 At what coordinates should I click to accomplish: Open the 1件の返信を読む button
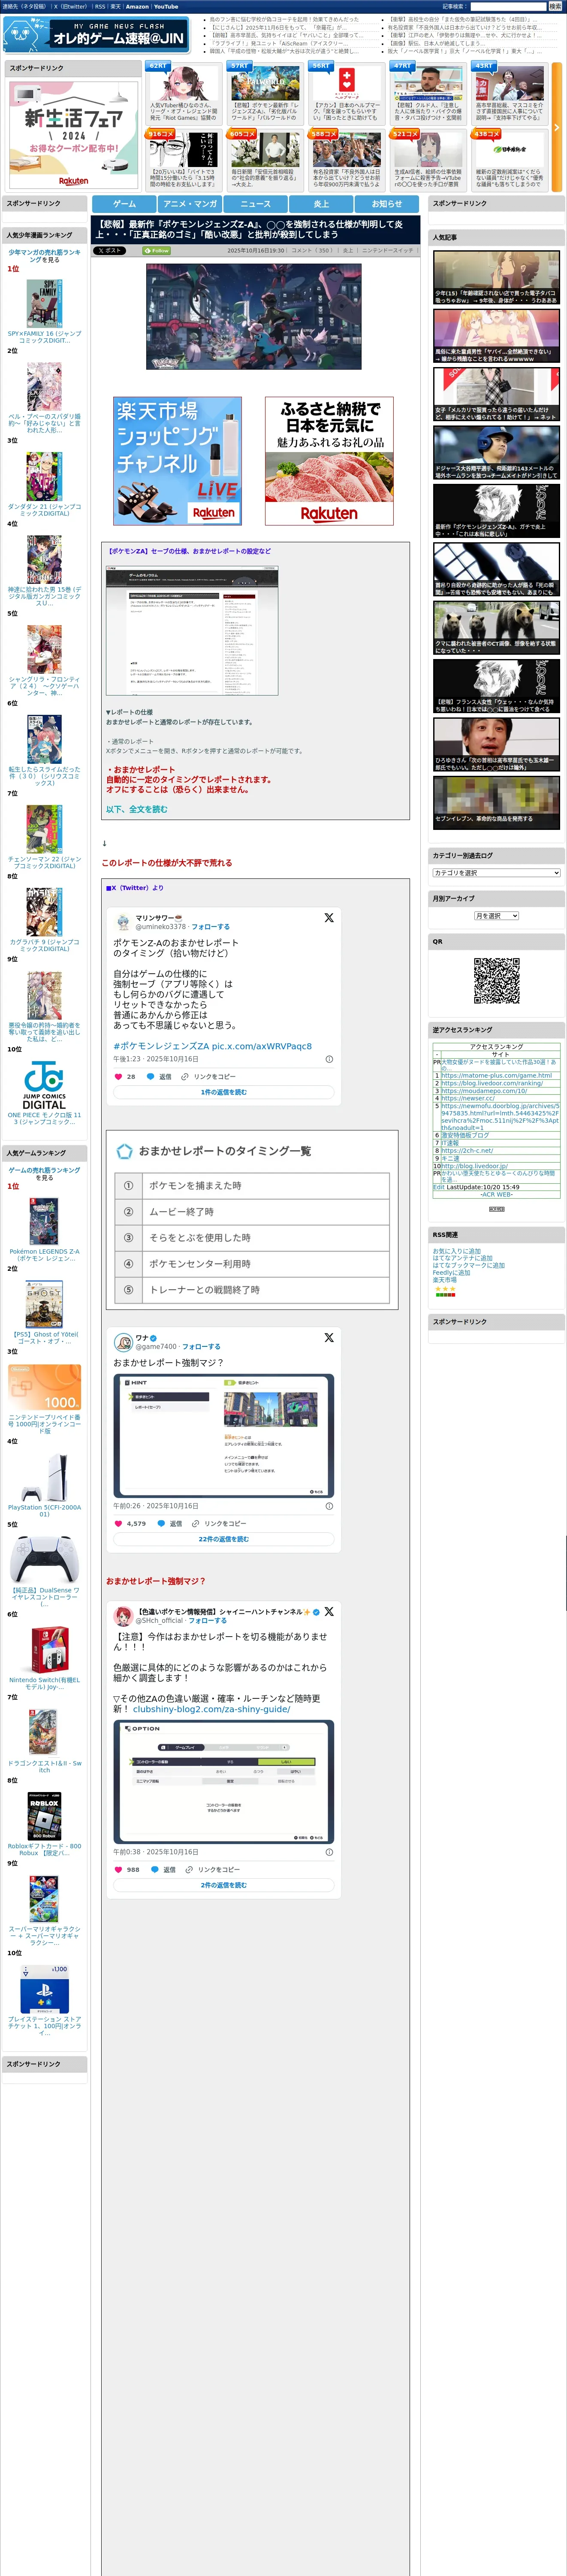(x=223, y=1092)
